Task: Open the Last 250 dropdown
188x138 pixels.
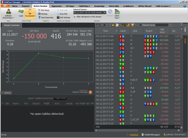Action: point(107,25)
